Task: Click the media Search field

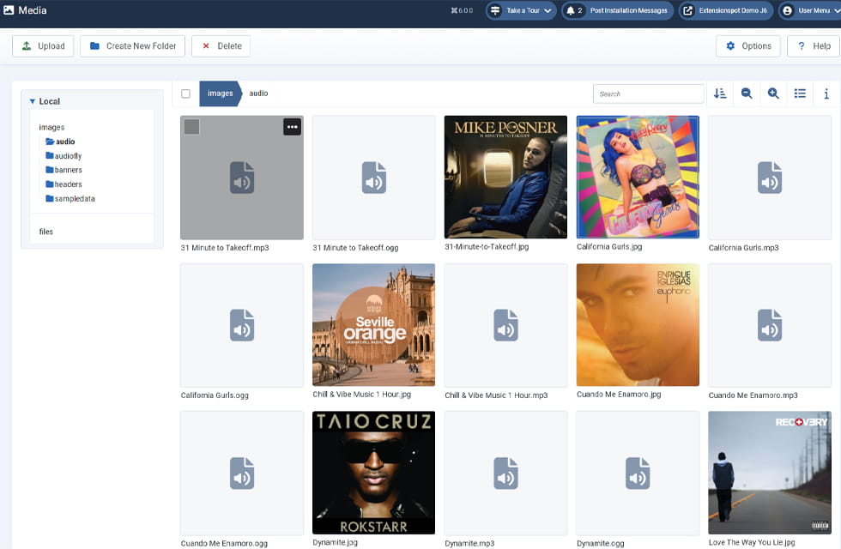Action: (648, 94)
